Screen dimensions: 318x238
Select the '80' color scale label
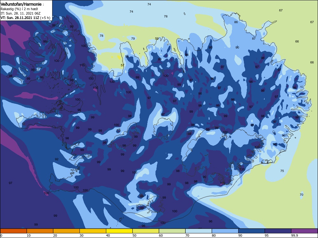214,235
